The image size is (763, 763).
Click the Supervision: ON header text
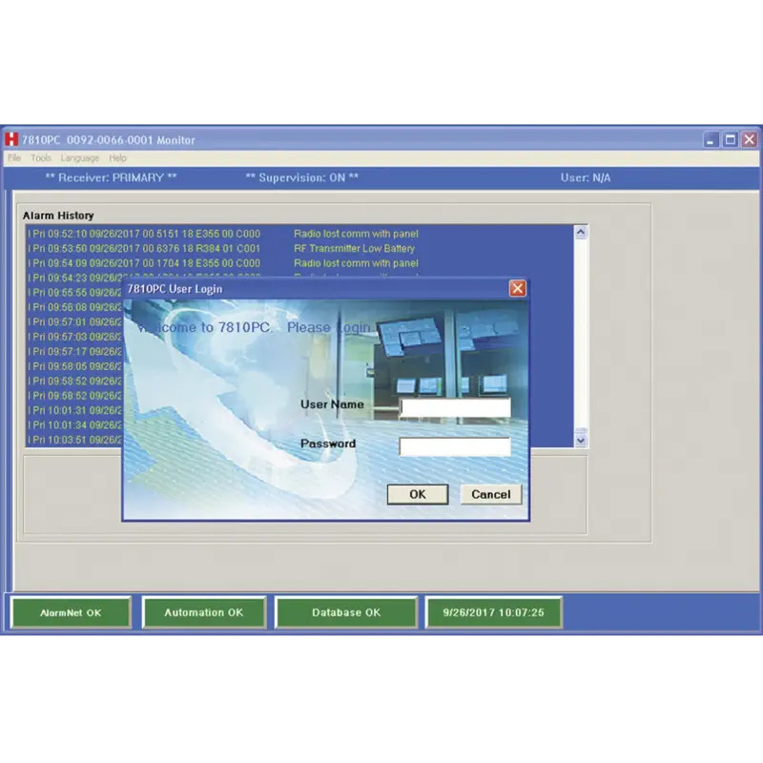click(303, 177)
